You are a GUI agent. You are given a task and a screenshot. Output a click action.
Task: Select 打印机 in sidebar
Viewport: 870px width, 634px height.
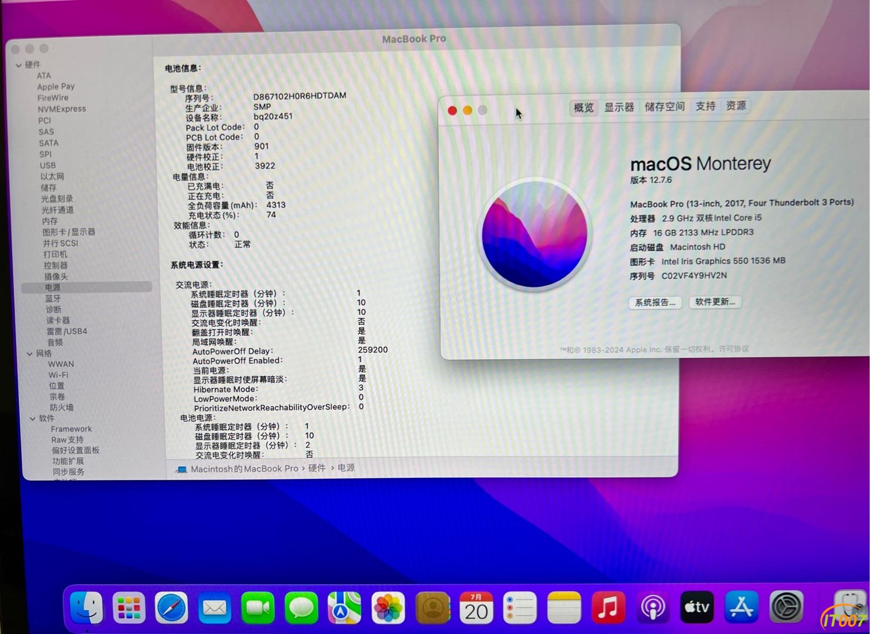pyautogui.click(x=55, y=254)
